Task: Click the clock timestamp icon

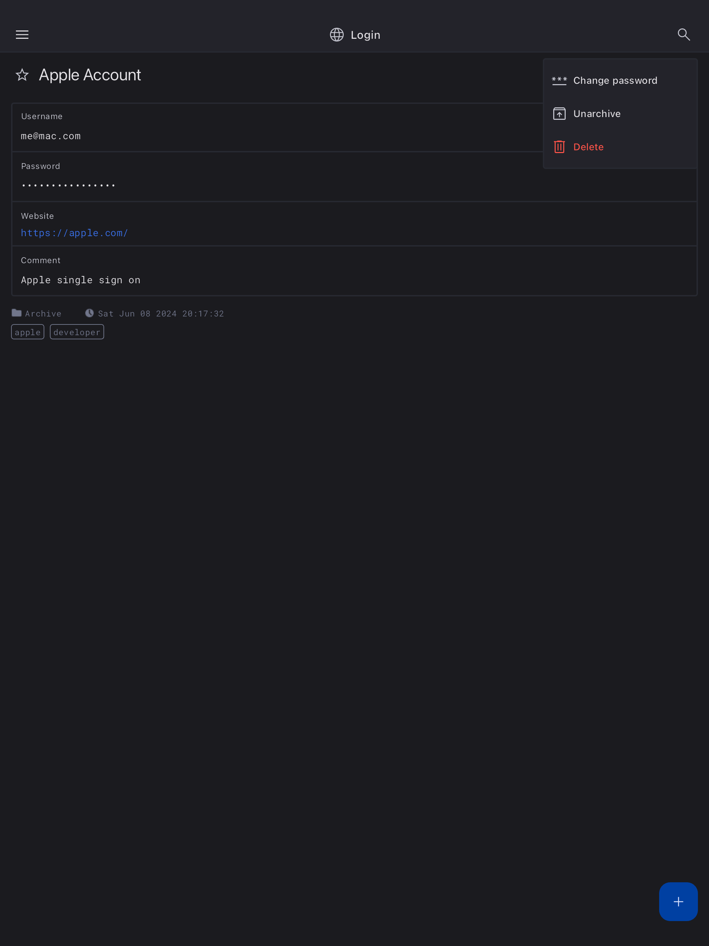Action: 89,313
